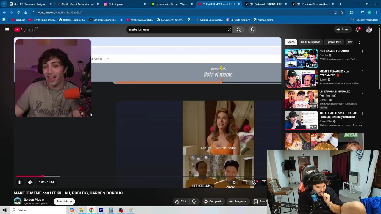
Task: Toggle subtitles in the video player
Action: (x=245, y=182)
